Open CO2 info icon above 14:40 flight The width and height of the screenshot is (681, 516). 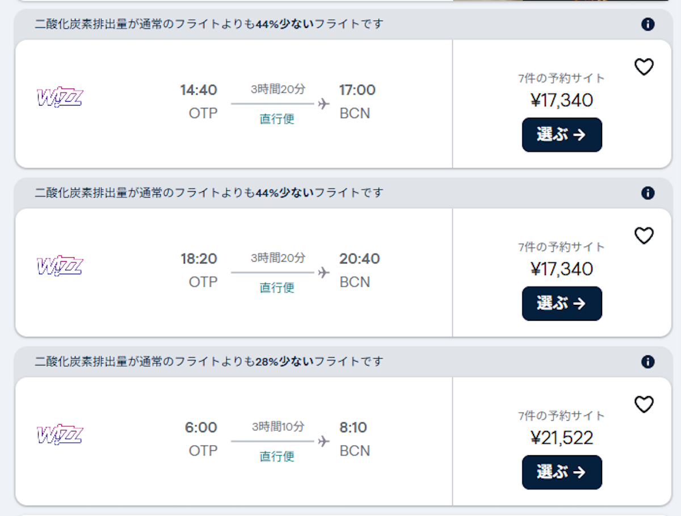[x=648, y=24]
